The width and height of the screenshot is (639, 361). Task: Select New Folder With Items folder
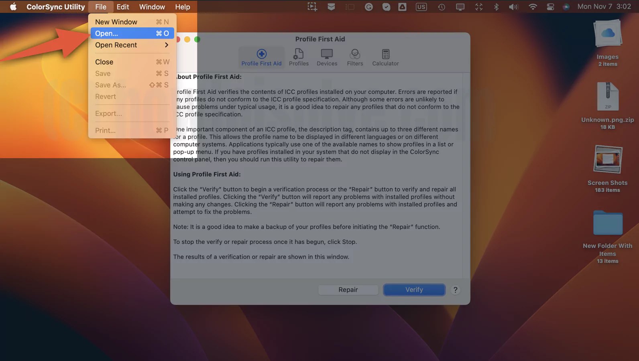608,237
